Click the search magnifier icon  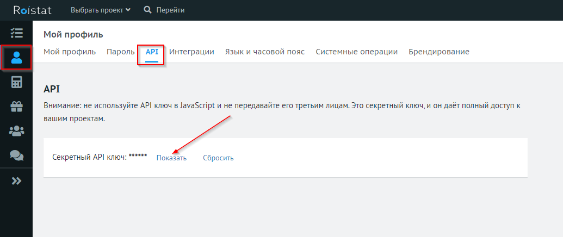pos(147,10)
